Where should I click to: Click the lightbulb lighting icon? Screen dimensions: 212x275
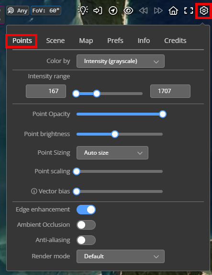click(83, 11)
